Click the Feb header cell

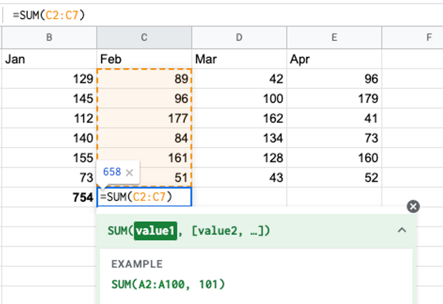145,59
